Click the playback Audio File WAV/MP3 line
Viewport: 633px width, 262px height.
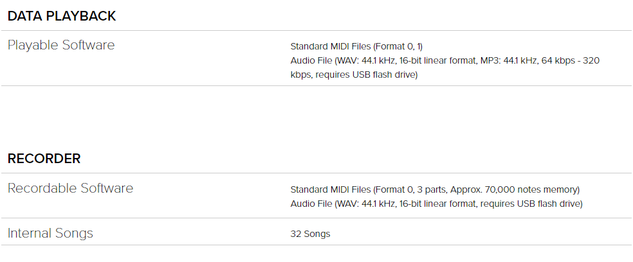pyautogui.click(x=445, y=61)
